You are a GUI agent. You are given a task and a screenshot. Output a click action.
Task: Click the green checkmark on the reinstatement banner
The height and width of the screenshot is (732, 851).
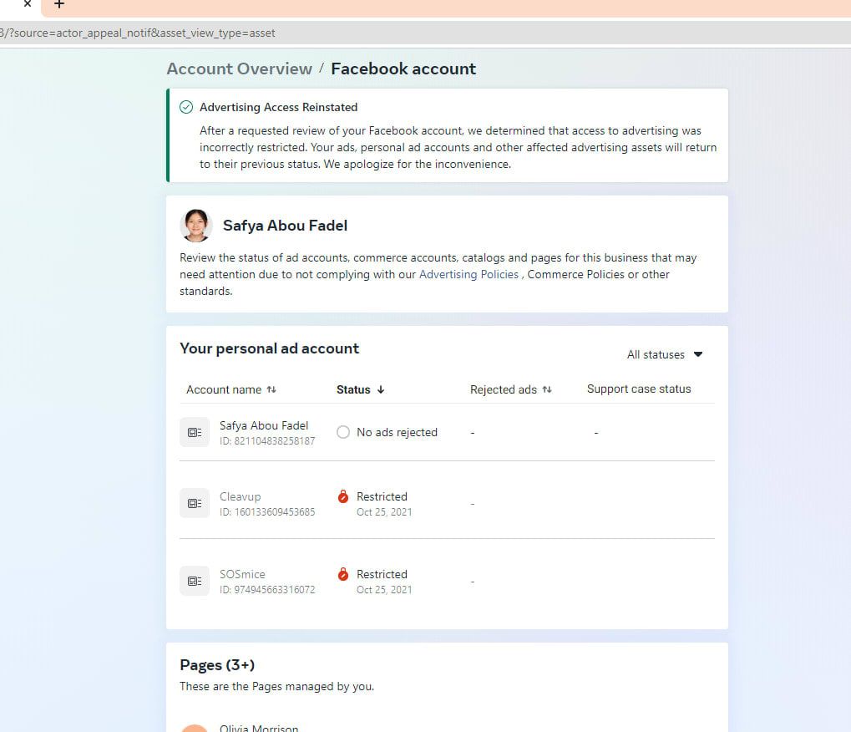(x=185, y=107)
